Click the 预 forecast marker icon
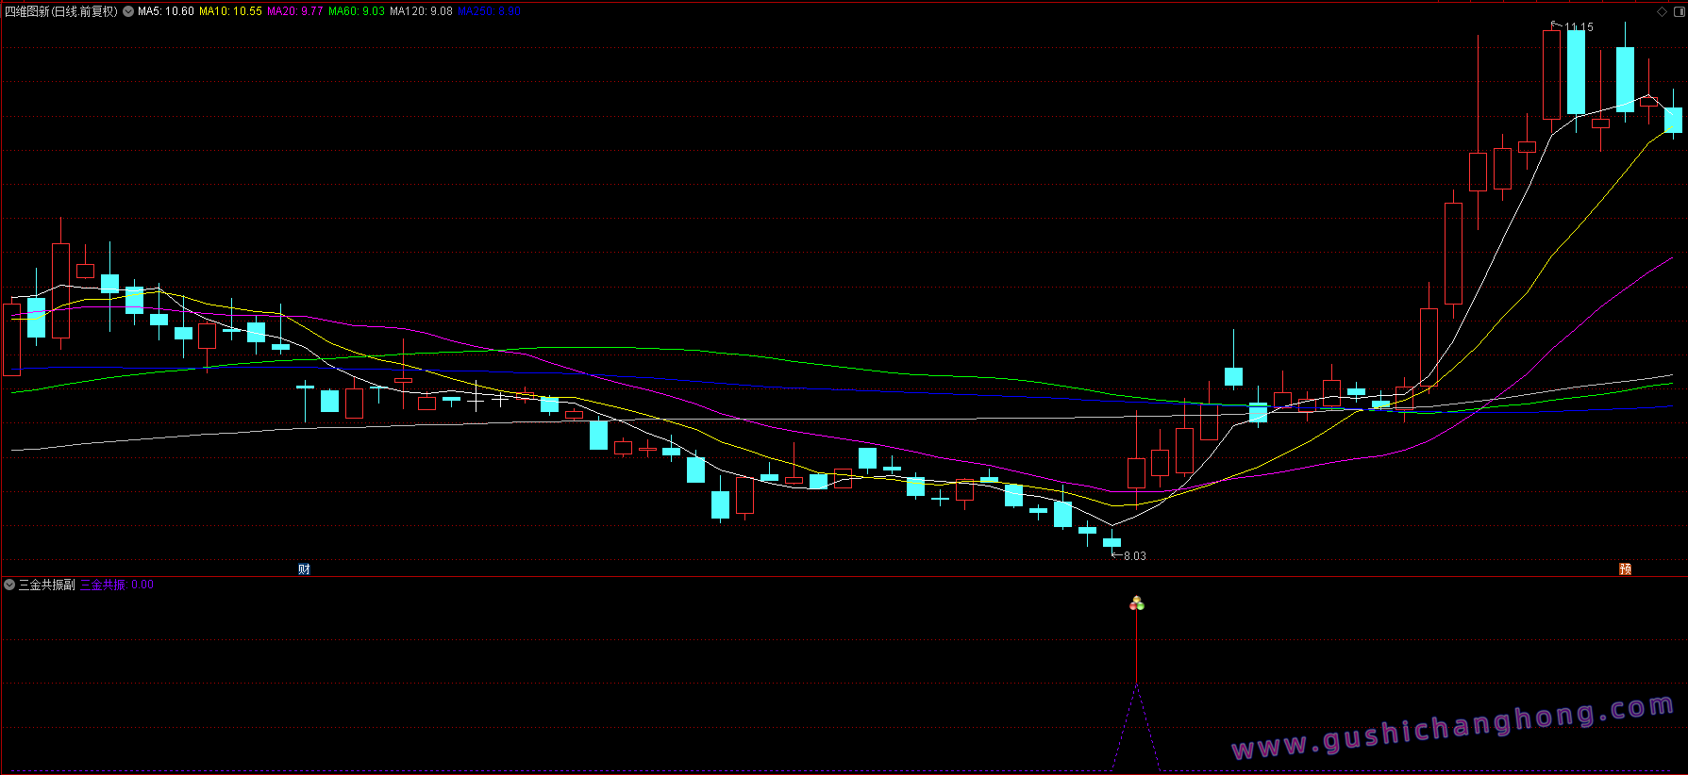The width and height of the screenshot is (1688, 775). coord(1625,569)
